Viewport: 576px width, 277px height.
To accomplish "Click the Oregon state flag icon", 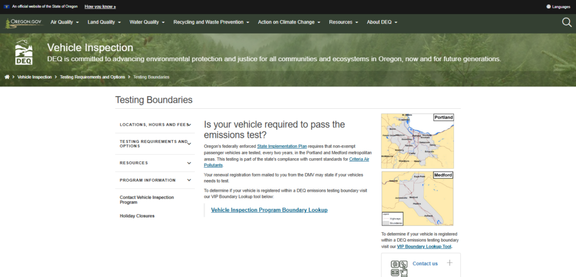I will click(6, 7).
